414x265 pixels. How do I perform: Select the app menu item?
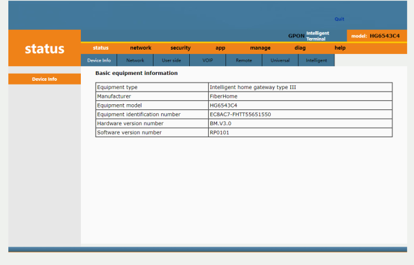(x=220, y=48)
